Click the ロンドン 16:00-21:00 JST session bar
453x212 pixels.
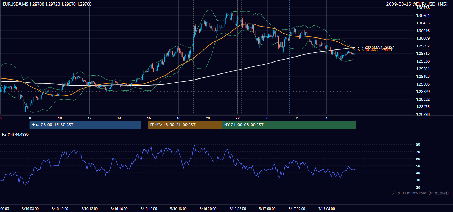click(185, 125)
